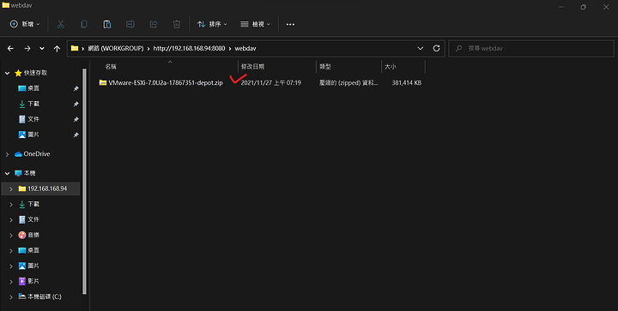Expand the OneDrive tree node
The height and width of the screenshot is (311, 618).
7,154
